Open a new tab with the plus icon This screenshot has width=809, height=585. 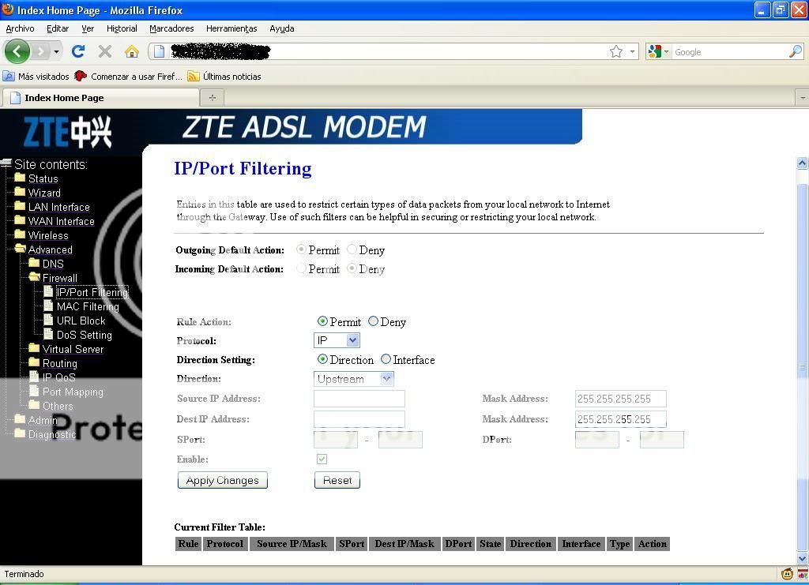pos(213,97)
